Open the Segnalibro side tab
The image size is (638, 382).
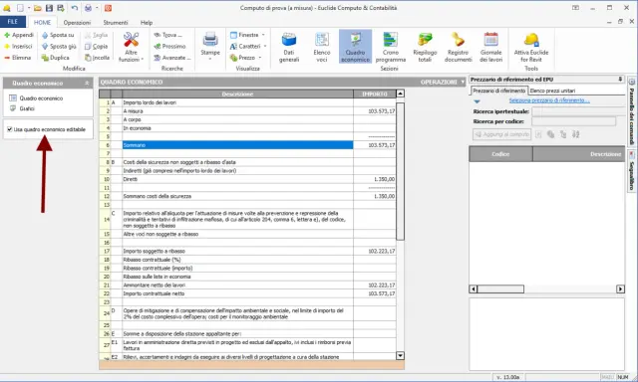(632, 172)
